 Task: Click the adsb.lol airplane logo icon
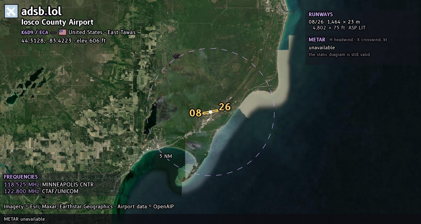11,11
